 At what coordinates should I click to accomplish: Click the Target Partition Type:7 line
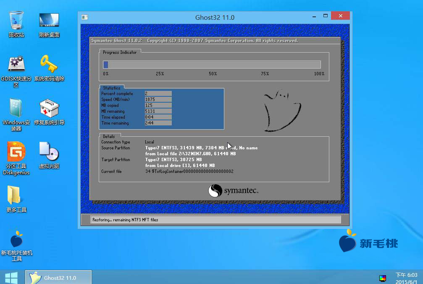[x=173, y=160]
